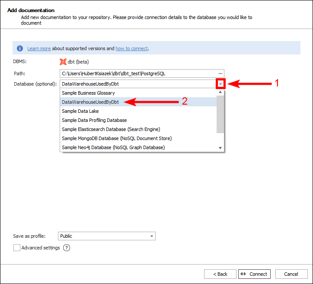Select Sample Elasticsearch Database entry
The image size is (313, 284).
pos(111,129)
